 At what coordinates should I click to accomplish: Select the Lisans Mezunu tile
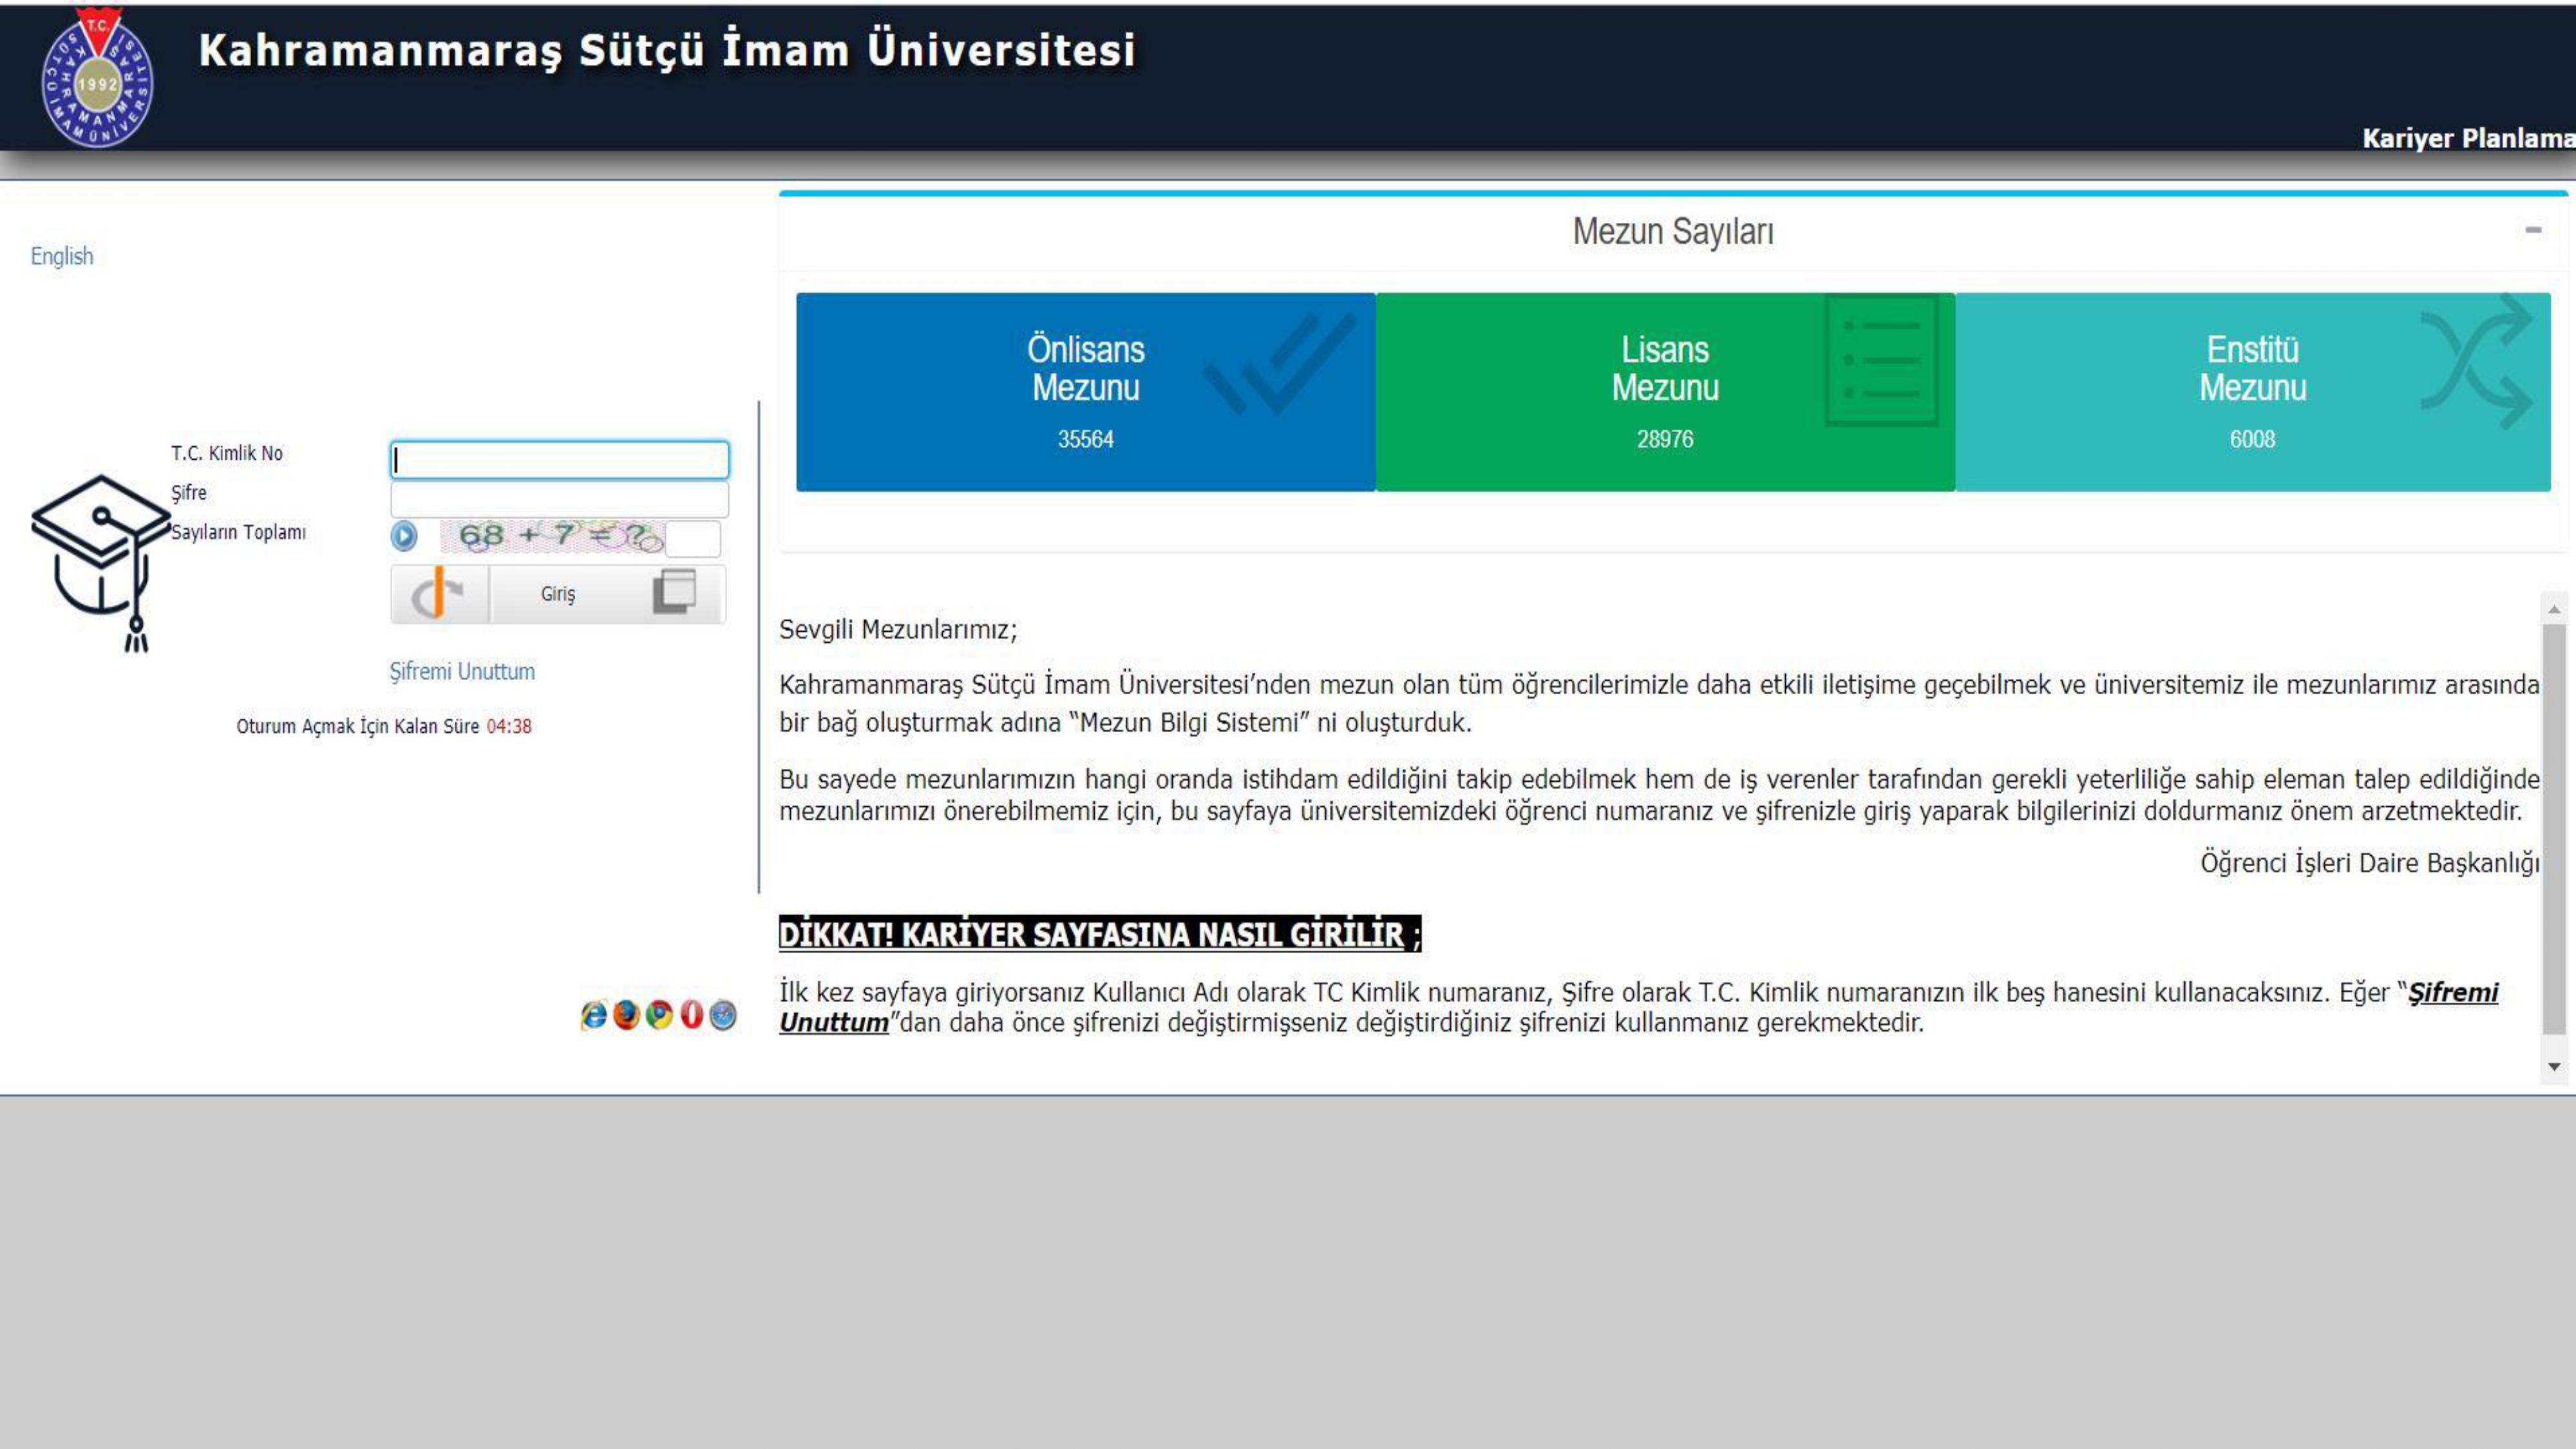1664,392
